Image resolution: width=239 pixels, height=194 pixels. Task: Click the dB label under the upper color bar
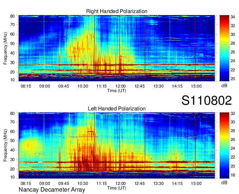[x=224, y=86]
